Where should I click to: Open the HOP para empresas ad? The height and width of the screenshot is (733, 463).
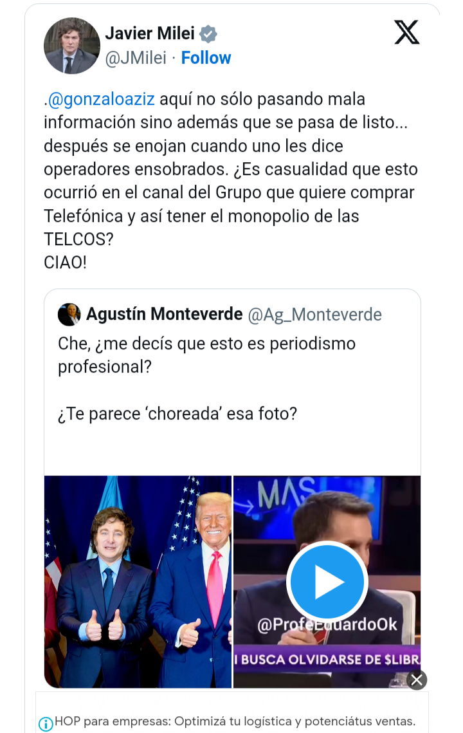coord(235,721)
